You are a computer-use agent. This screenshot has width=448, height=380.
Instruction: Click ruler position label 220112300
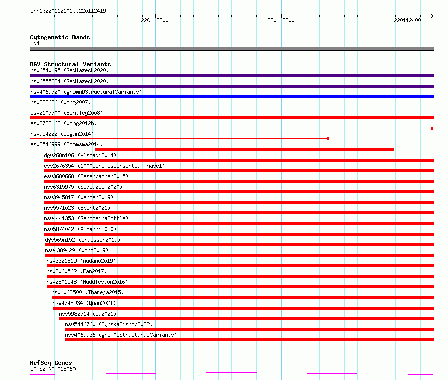[x=281, y=20]
